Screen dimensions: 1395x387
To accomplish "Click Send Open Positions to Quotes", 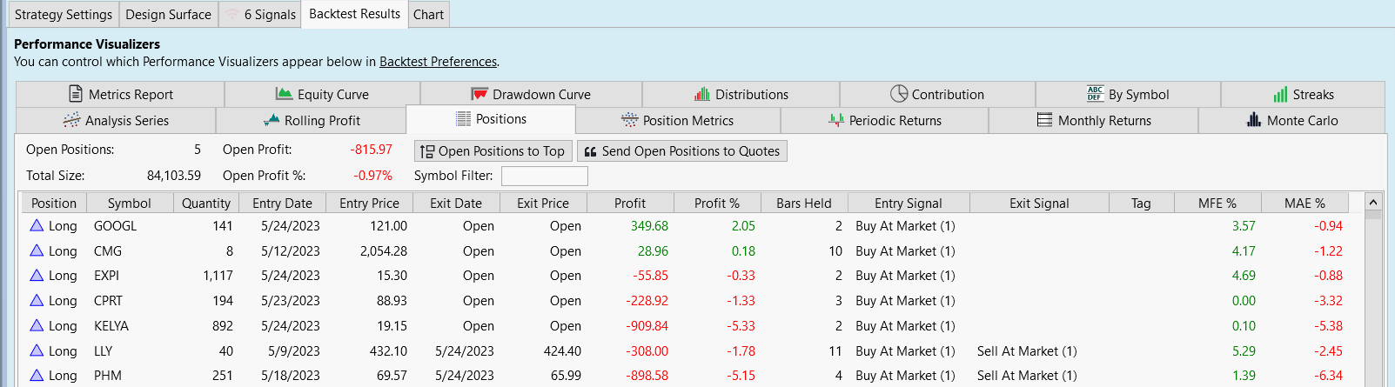I will click(681, 151).
